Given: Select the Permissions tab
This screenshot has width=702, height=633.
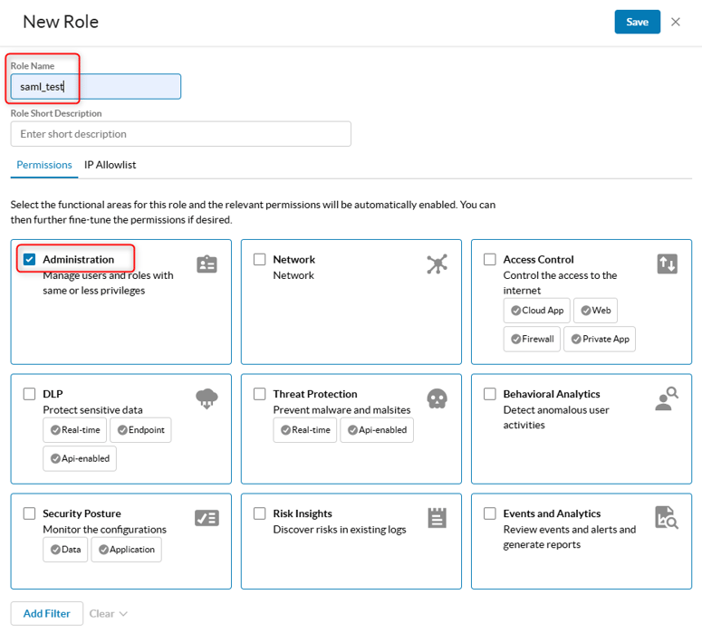Looking at the screenshot, I should 44,165.
